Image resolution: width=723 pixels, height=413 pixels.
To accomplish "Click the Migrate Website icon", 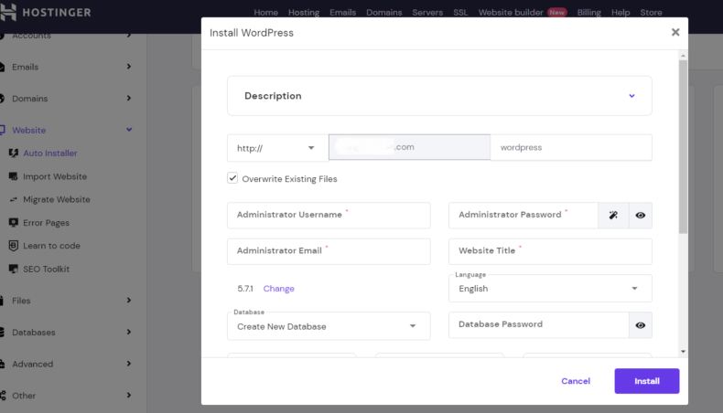I will (14, 199).
